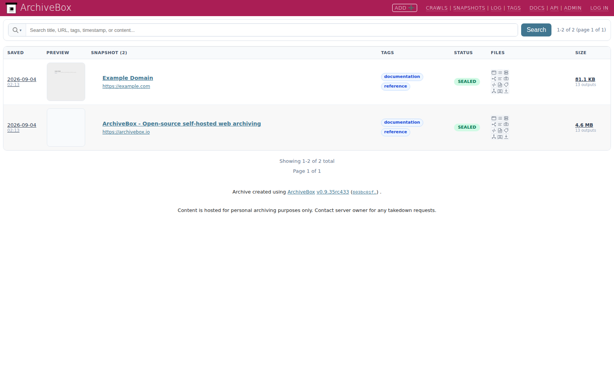
Task: Open plain text lines icon in ArchiveBox snapshot row
Action: coord(500,124)
